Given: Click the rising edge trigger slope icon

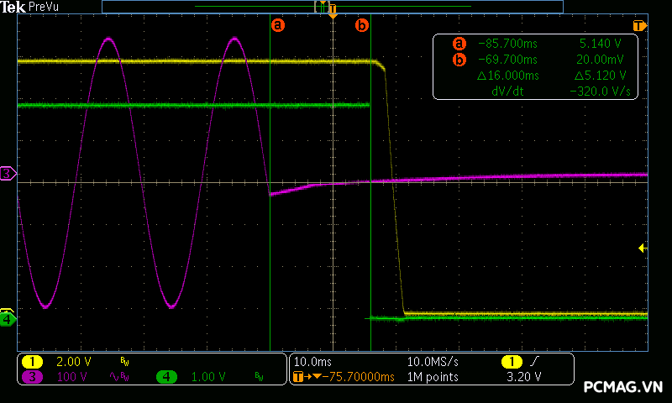Looking at the screenshot, I should (x=535, y=361).
